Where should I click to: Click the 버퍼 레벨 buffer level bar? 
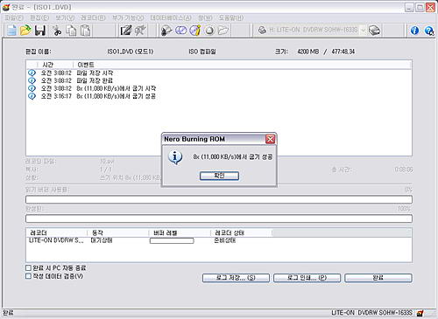[172, 241]
